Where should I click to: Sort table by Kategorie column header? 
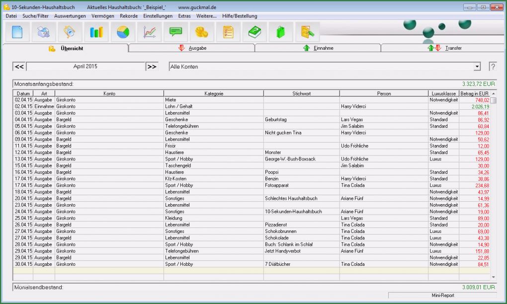pos(214,93)
